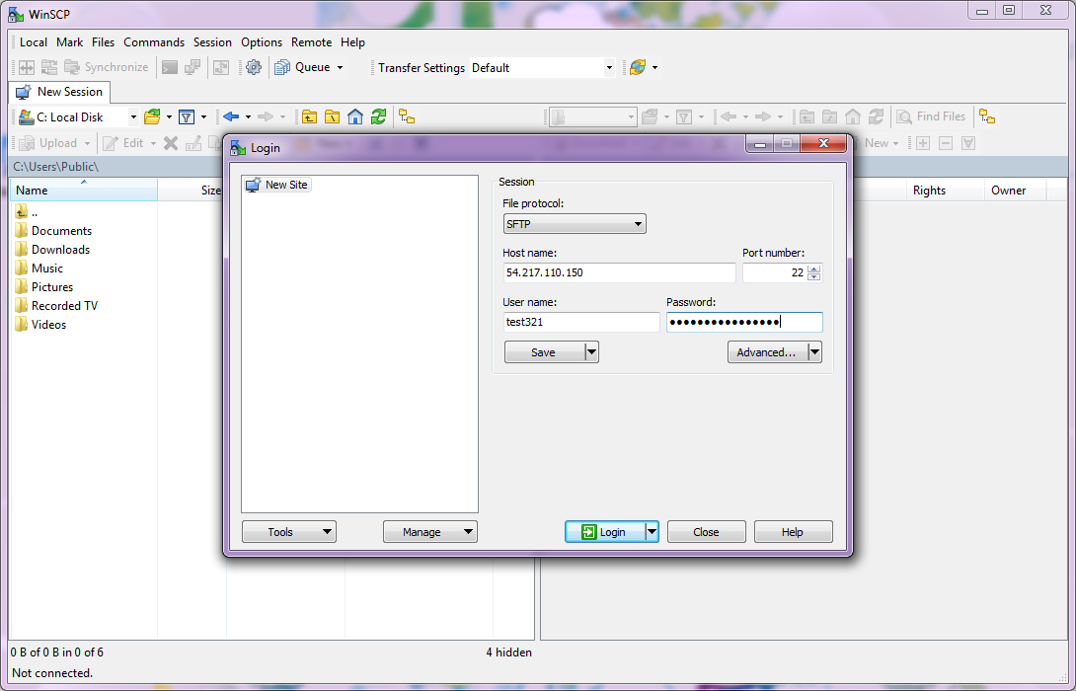Viewport: 1076px width, 691px height.
Task: Open the Tools dropdown button
Action: click(289, 532)
